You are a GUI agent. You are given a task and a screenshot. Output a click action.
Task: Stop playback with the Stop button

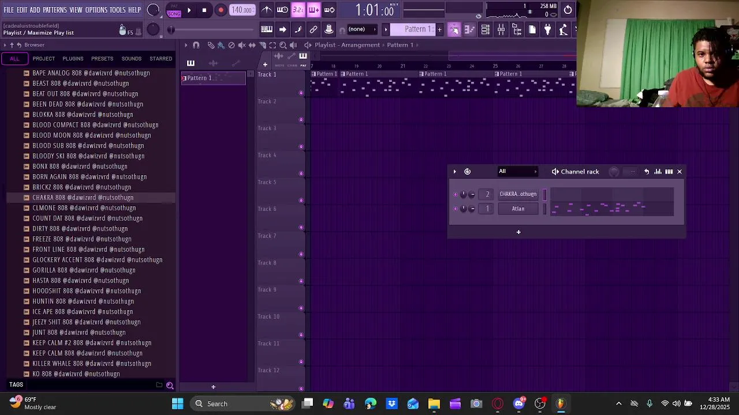[204, 10]
